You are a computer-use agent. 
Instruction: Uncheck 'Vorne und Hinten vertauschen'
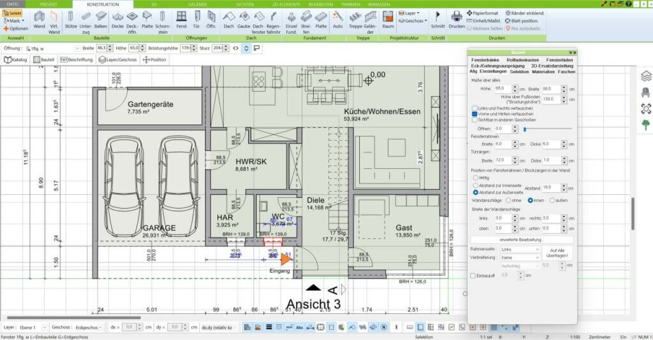[474, 113]
